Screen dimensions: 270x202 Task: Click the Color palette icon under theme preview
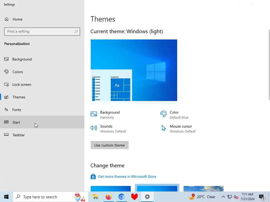point(163,114)
